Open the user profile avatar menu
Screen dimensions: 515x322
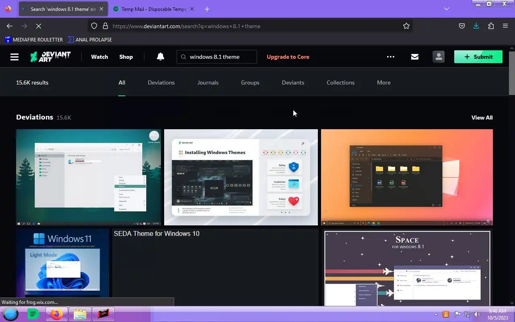439,57
